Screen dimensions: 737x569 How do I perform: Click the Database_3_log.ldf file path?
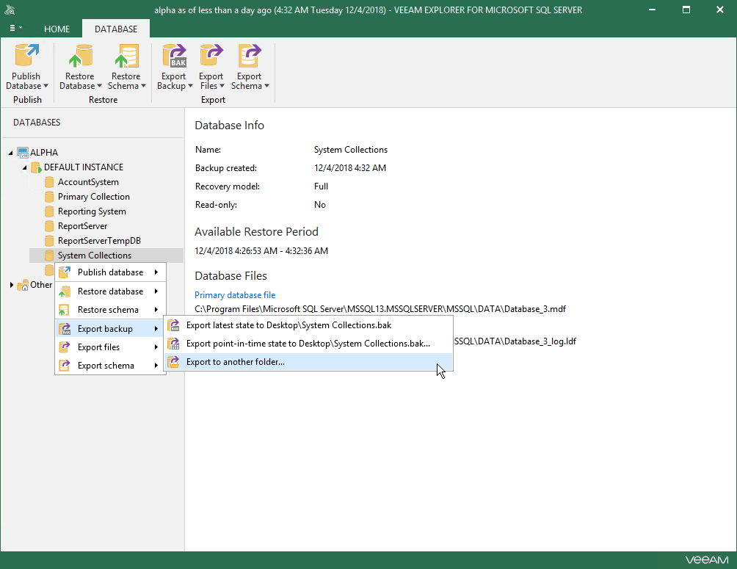tap(515, 342)
